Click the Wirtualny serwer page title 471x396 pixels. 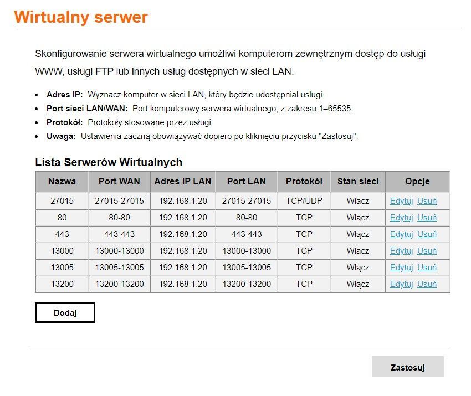pyautogui.click(x=81, y=17)
